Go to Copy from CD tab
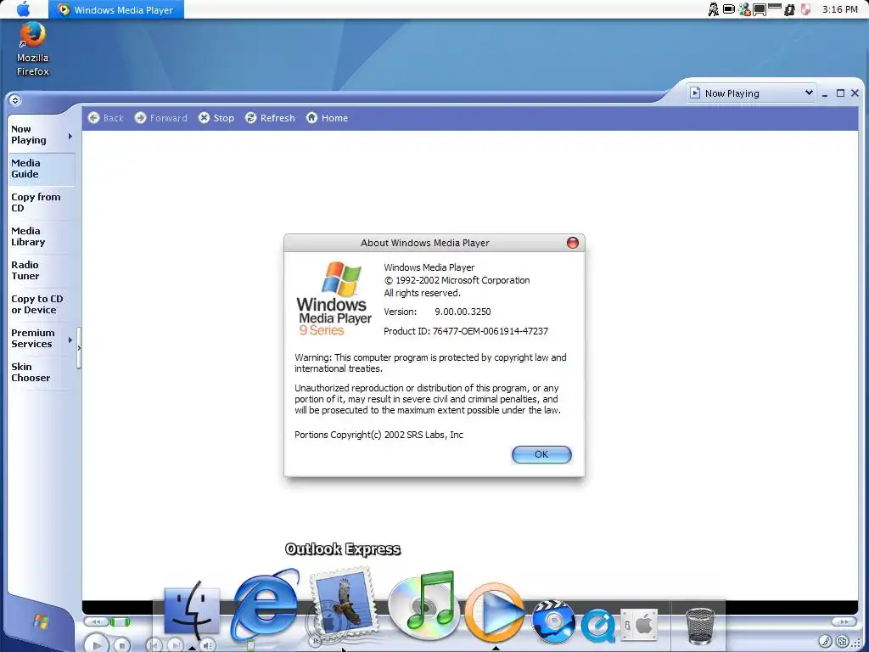869x652 pixels. (x=41, y=202)
